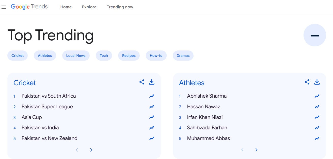Open Hassan Nawaz trending entry
333x159 pixels.
[x=203, y=107]
